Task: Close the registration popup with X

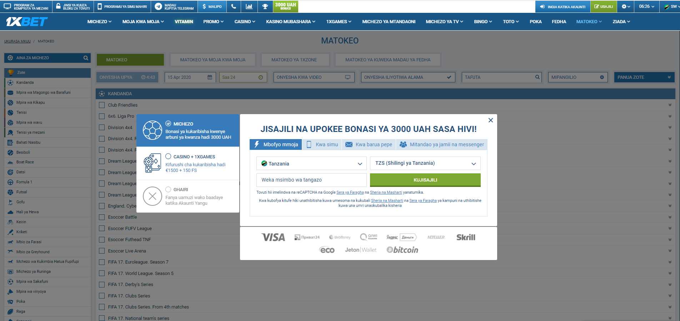Action: click(491, 120)
